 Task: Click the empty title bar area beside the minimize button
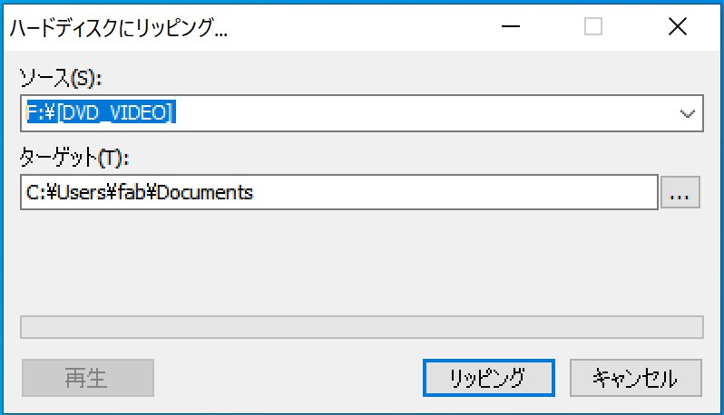point(360,27)
